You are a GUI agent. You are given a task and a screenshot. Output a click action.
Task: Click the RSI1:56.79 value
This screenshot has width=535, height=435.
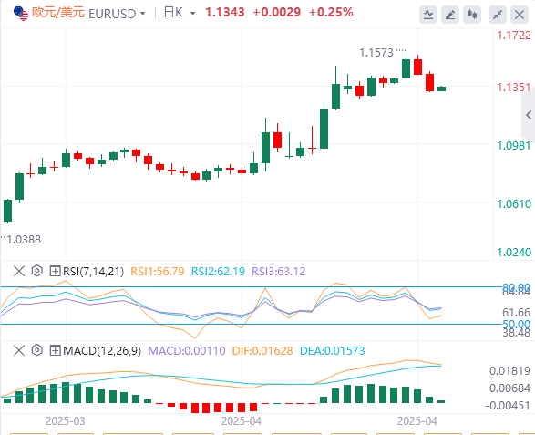[x=158, y=272]
